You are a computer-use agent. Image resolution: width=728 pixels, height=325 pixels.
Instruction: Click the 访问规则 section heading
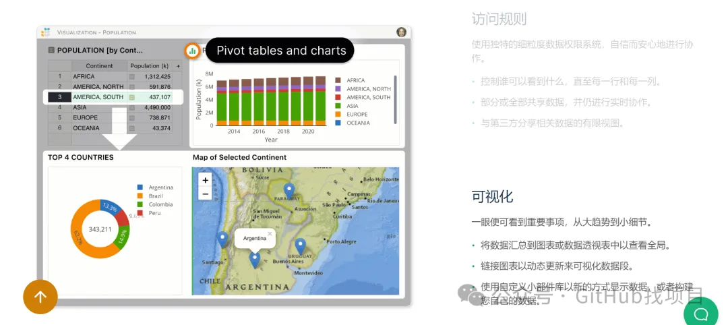point(499,19)
